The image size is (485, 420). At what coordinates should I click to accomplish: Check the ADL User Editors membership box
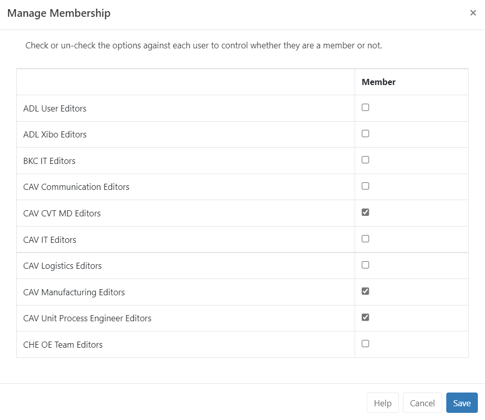click(365, 107)
